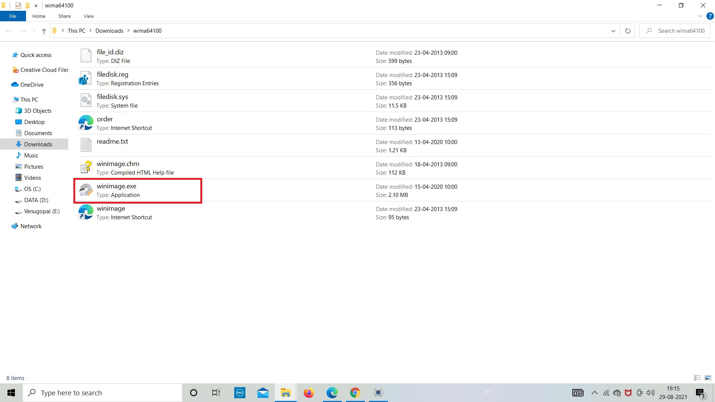This screenshot has width=715, height=402.
Task: Open the volume speaker tray icon
Action: coord(651,393)
